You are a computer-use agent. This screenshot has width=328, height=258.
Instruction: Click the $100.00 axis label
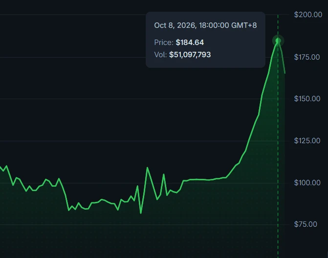[307, 183]
